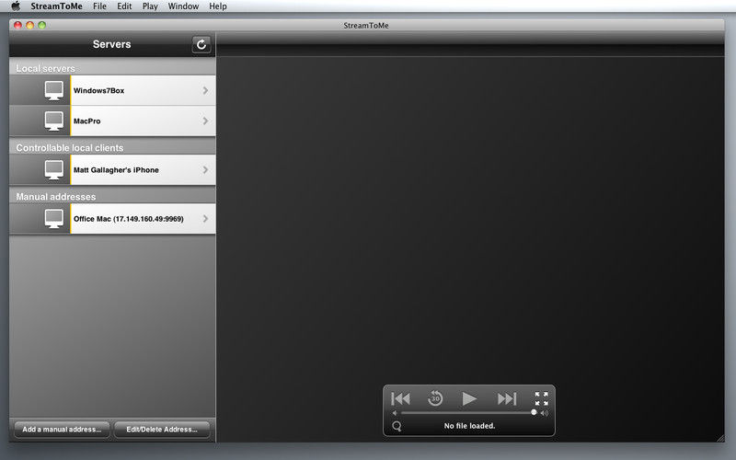Click the window resize grip corner
Screen dimensions: 736x460
click(720, 438)
